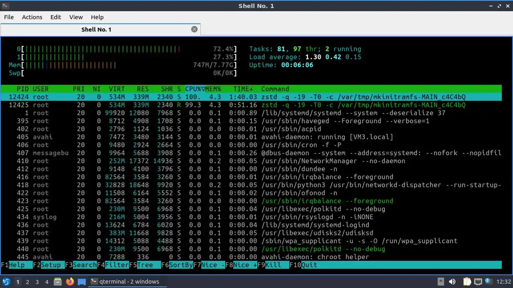
Task: Select the networkd-dispatcher python3 process row
Action: click(x=251, y=185)
